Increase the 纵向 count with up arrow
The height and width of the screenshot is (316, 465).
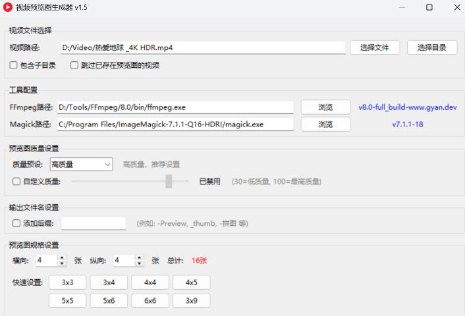(x=140, y=257)
